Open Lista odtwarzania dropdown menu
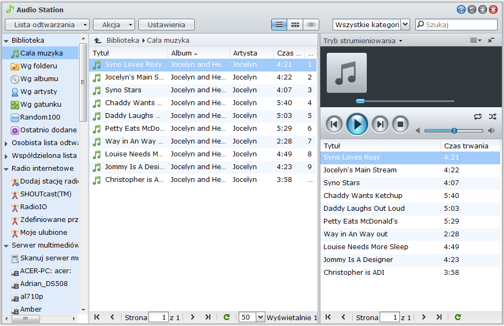The image size is (504, 326). pyautogui.click(x=47, y=25)
